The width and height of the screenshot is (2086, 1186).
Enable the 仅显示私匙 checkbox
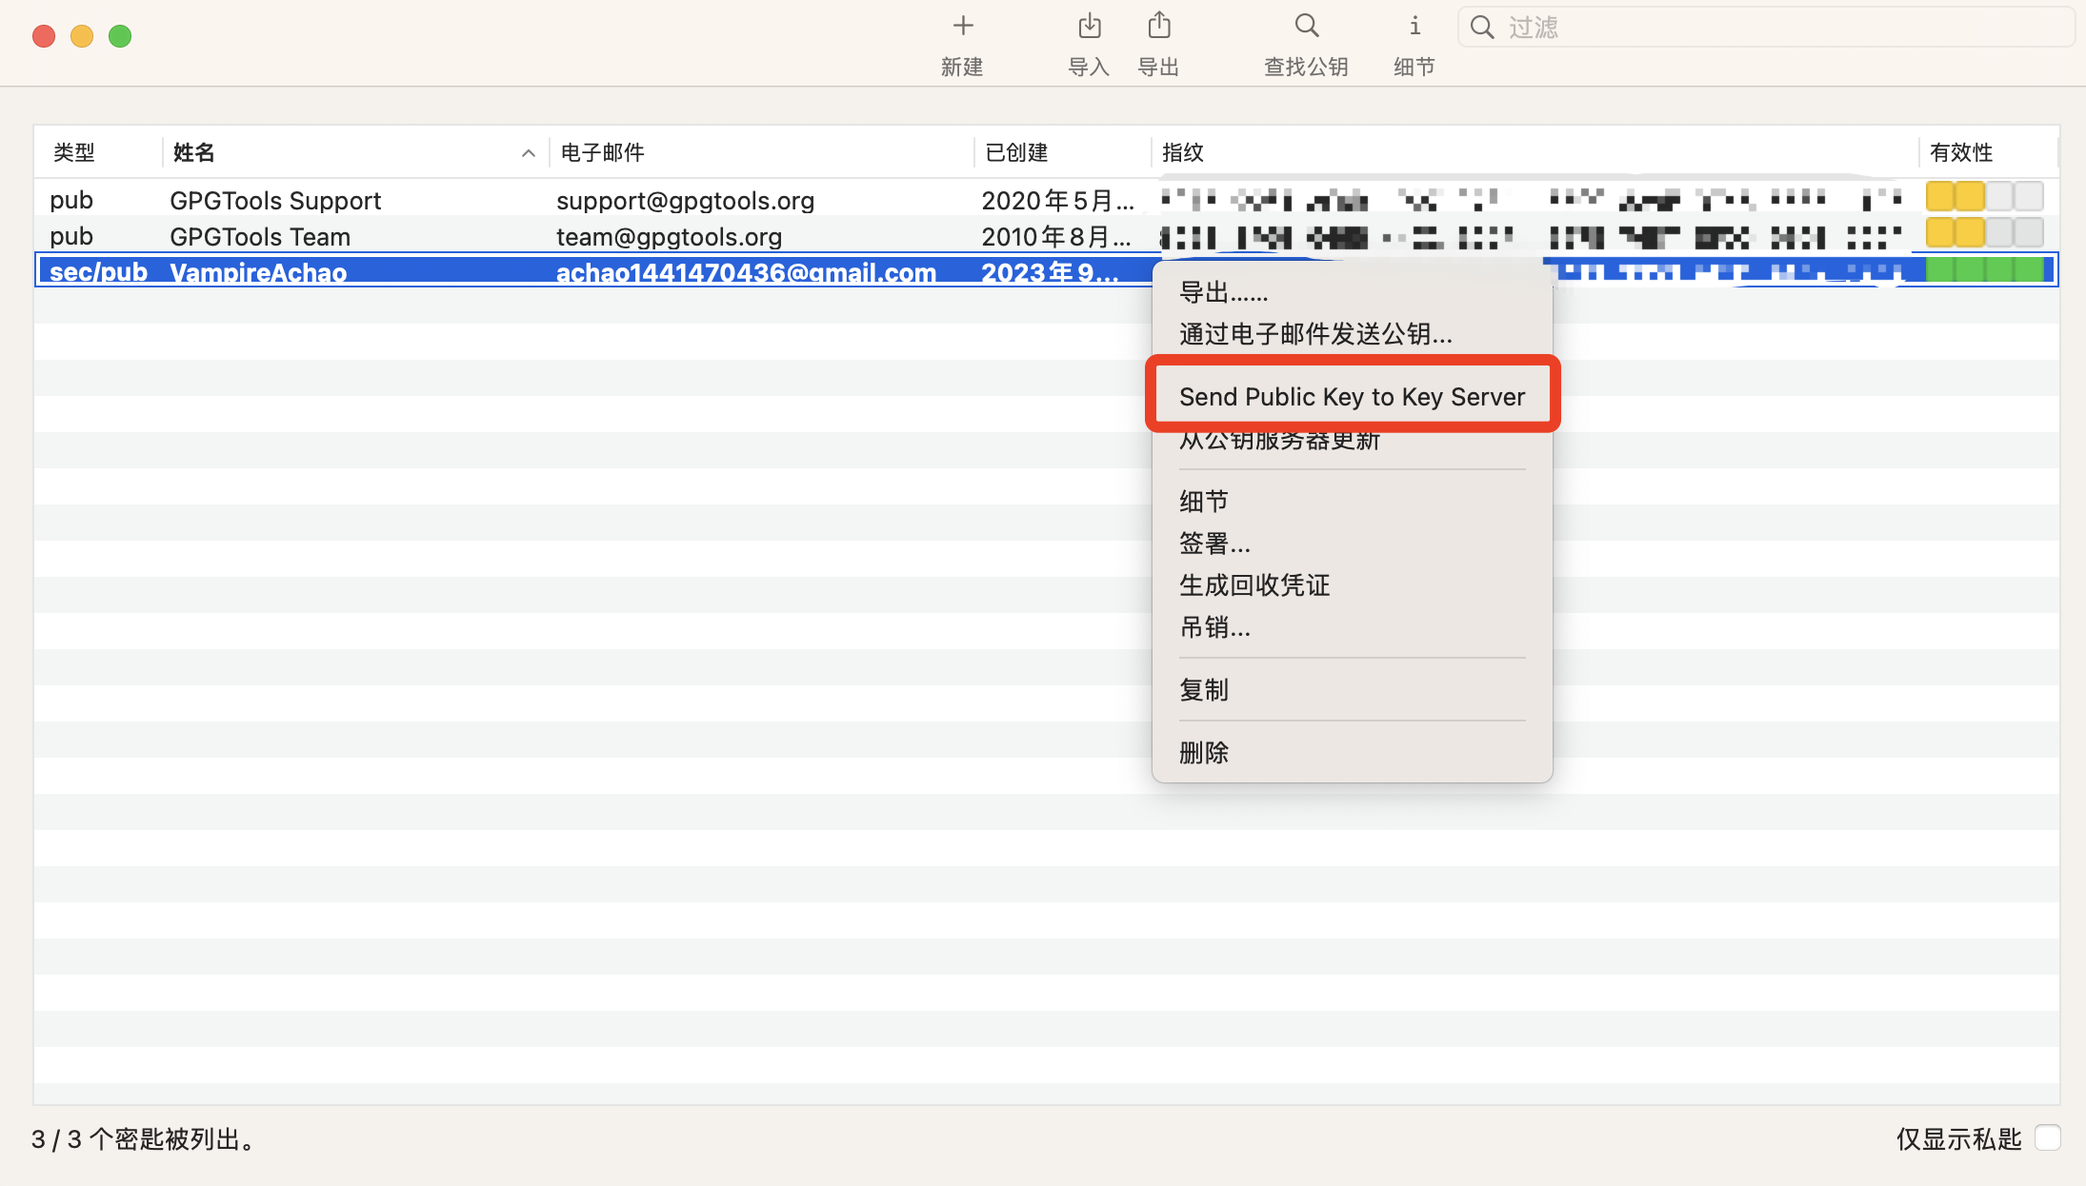2046,1138
